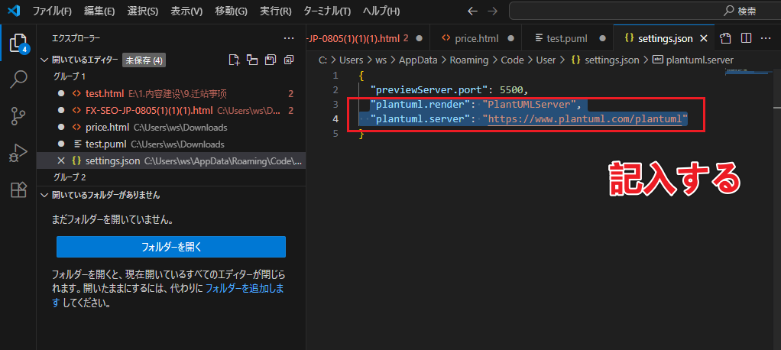This screenshot has width=781, height=350.
Task: Split the editor right icon
Action: (x=746, y=38)
